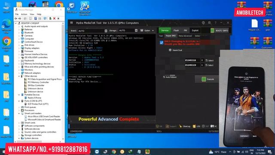Screen dimensions: 275x155
Task: Switch to the Exploit tab
Action: 195,31
